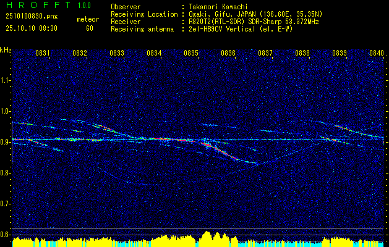This screenshot has width=389, height=247.
Task: Click the 0834 time marker
Action: click(x=154, y=52)
